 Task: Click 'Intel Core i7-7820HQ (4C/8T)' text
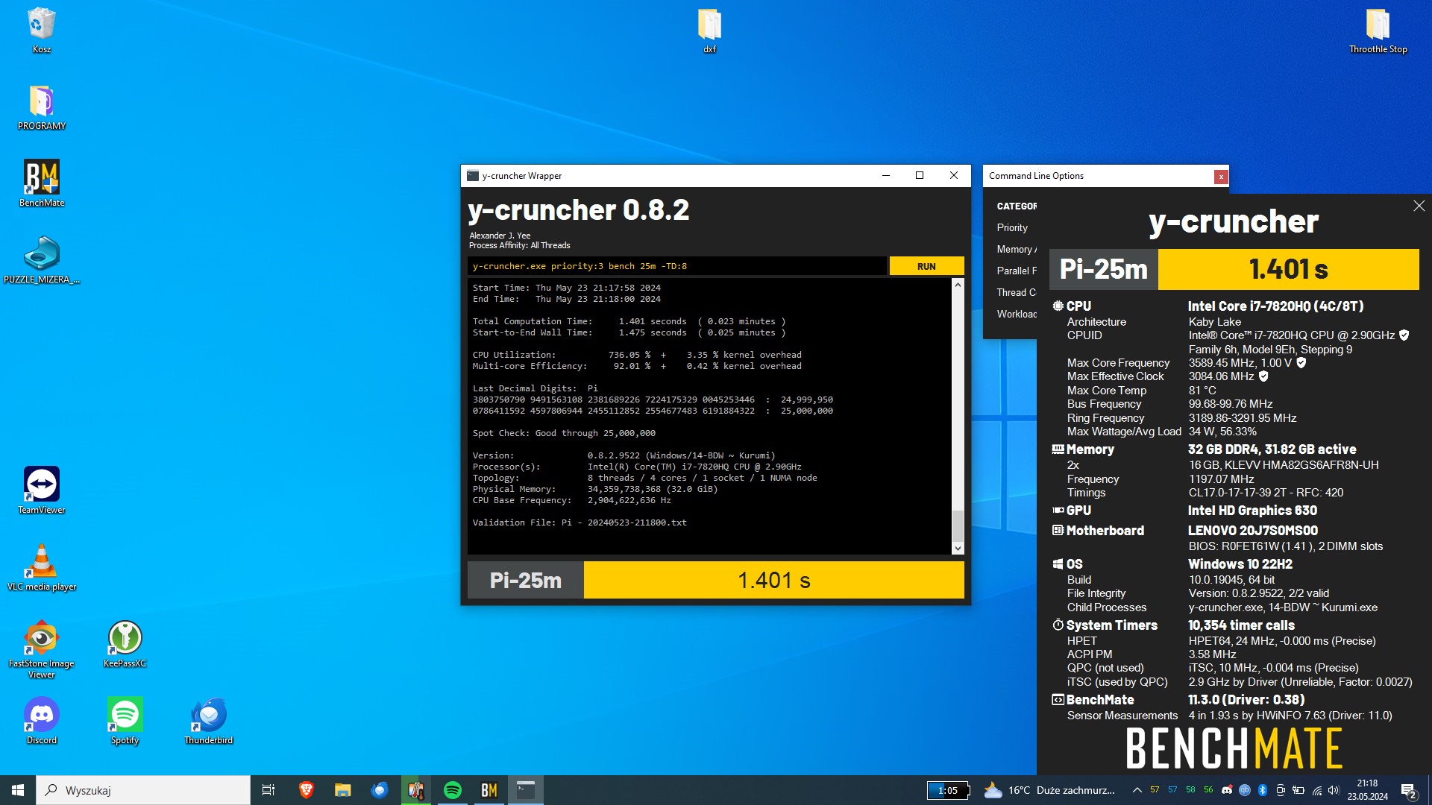[1275, 306]
